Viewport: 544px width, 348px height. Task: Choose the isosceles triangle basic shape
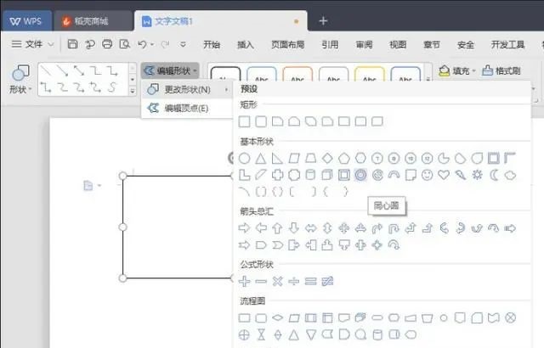261,159
